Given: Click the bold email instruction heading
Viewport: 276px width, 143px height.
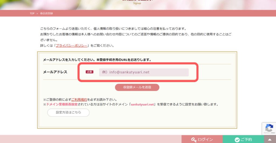Looking at the screenshot, I should (97, 60).
